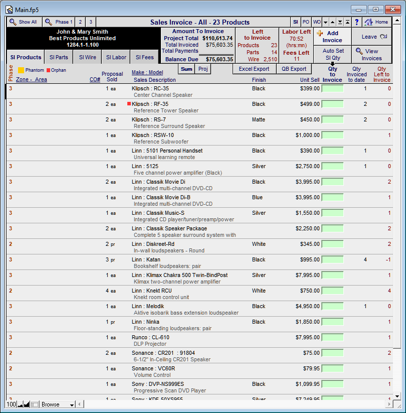Switch to the SI Labor tab
Screen dimensions: 406x413
pyautogui.click(x=116, y=57)
